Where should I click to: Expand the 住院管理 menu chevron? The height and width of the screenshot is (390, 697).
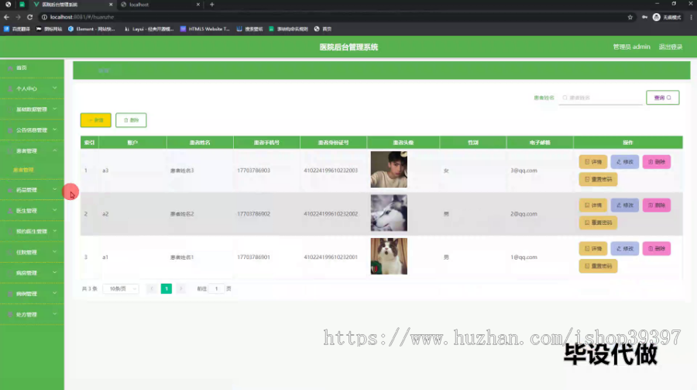point(55,251)
